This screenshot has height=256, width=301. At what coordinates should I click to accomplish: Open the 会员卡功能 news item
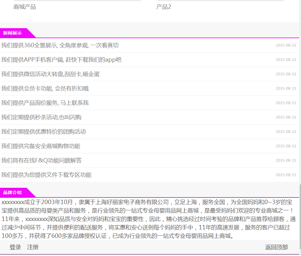tap(45, 89)
